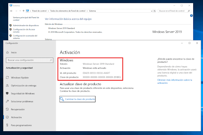Close the Sistema window
The image size is (203, 135).
(x=189, y=6)
